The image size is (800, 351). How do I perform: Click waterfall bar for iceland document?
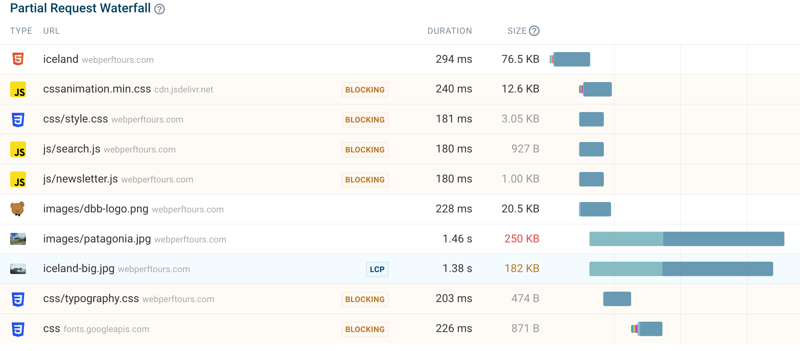(x=571, y=59)
